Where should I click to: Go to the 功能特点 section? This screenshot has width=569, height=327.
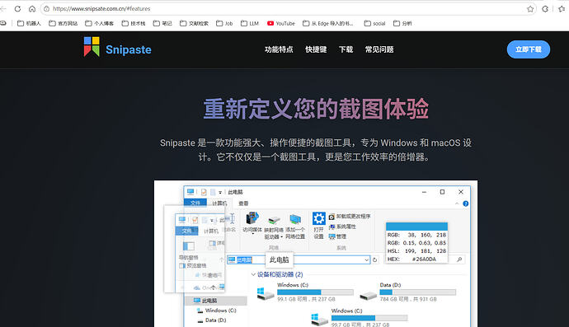[279, 49]
